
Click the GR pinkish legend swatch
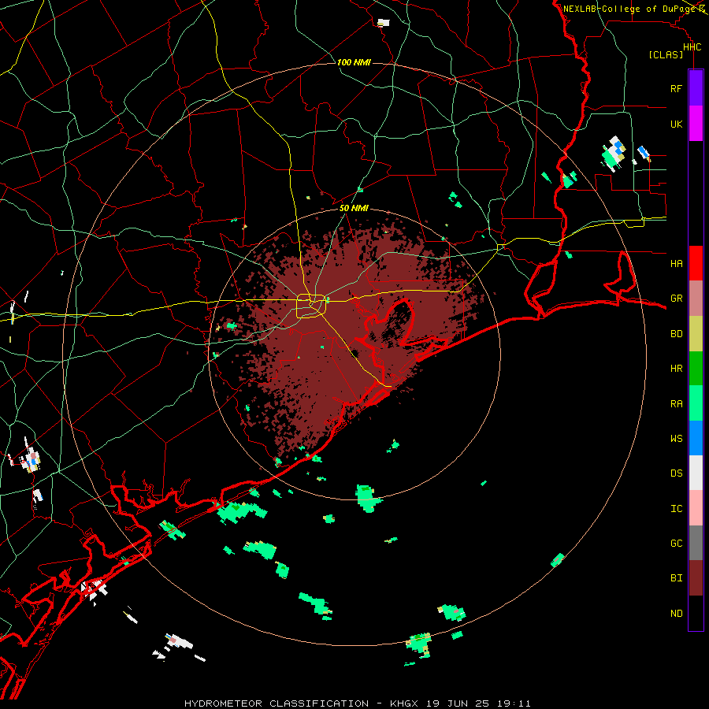[x=696, y=299]
